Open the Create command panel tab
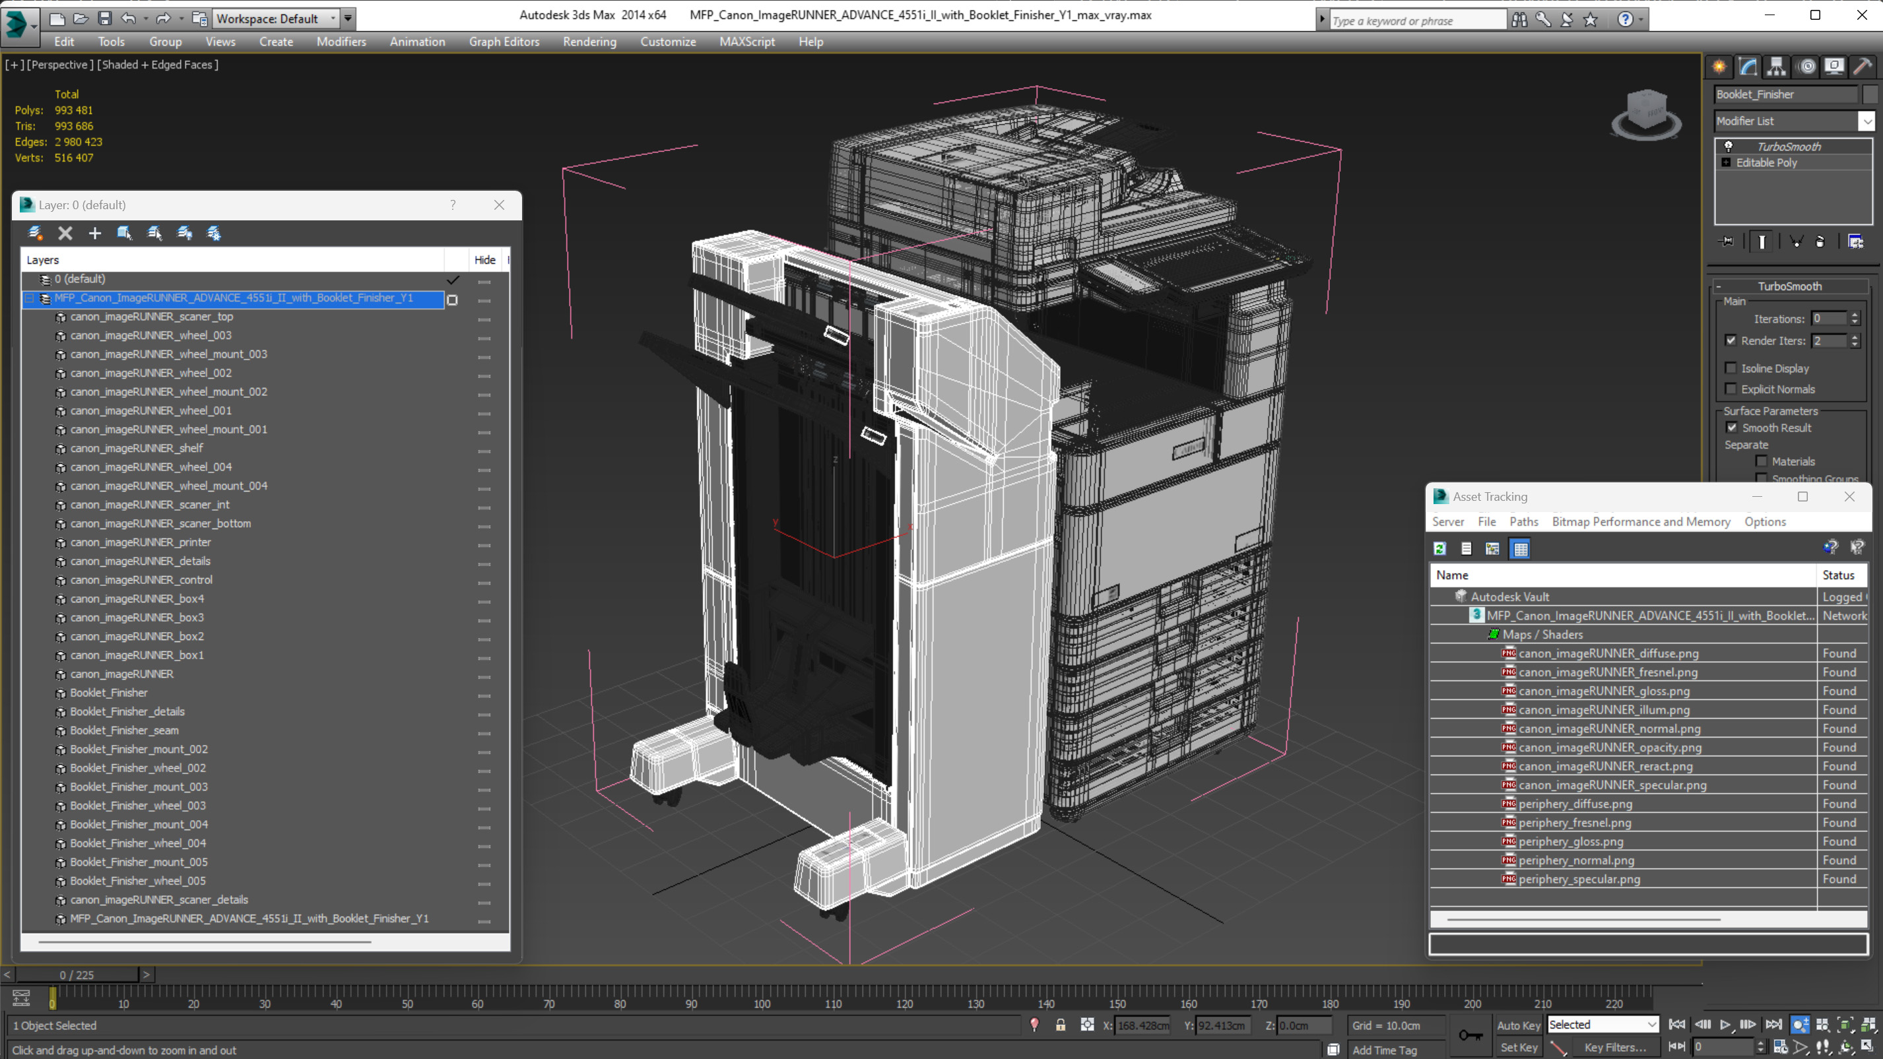Screen dimensions: 1883x1059 [x=1719, y=67]
